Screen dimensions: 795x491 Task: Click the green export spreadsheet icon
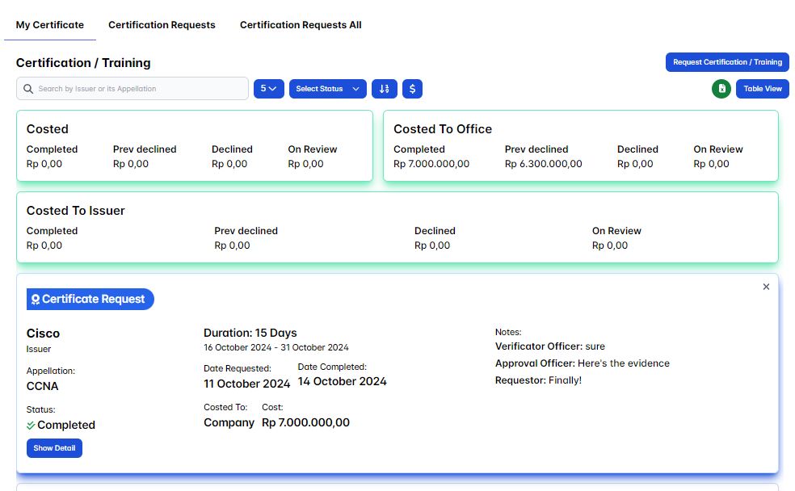click(x=721, y=89)
